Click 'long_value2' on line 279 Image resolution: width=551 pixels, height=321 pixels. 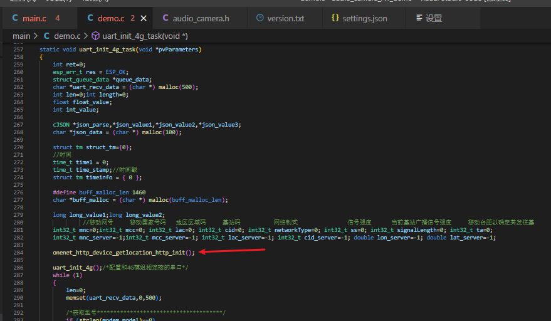point(144,215)
